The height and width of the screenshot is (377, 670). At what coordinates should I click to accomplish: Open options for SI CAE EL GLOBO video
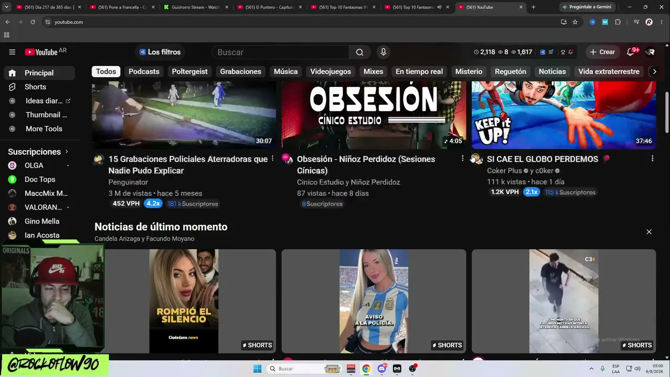(652, 158)
